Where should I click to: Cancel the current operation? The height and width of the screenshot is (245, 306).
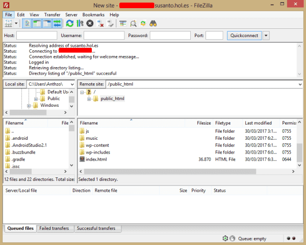pos(90,23)
